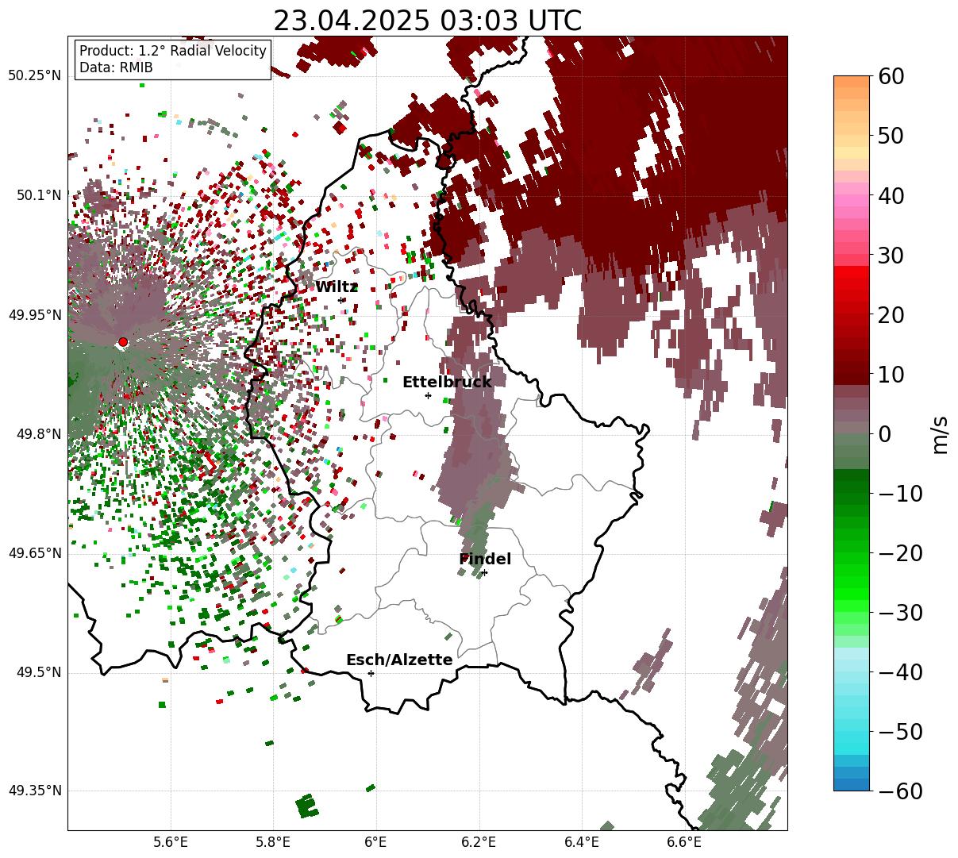Click the orange top segment of colorbar
958x858 pixels.
[x=852, y=82]
